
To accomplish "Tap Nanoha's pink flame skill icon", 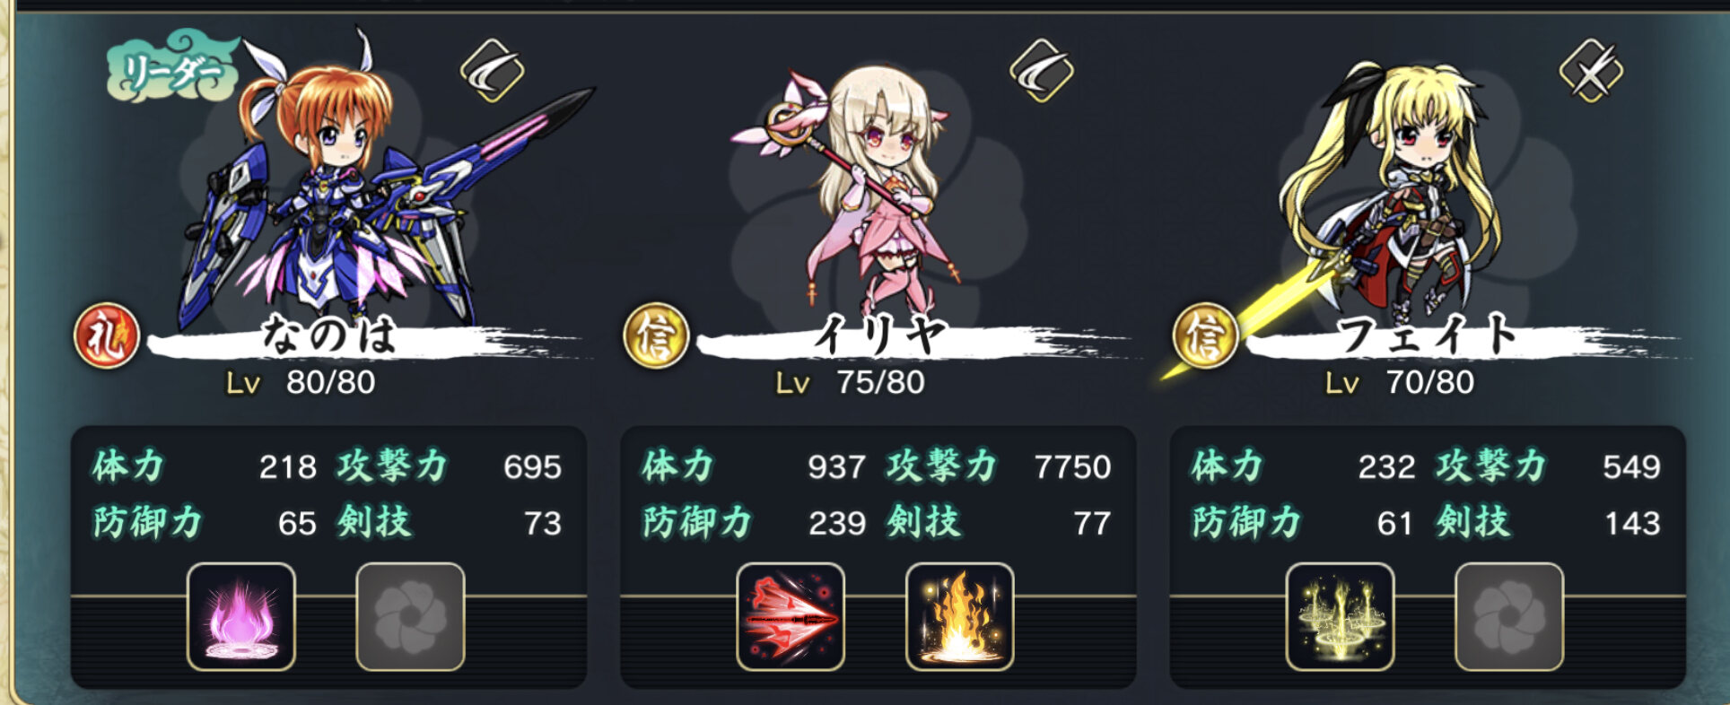I will [240, 617].
